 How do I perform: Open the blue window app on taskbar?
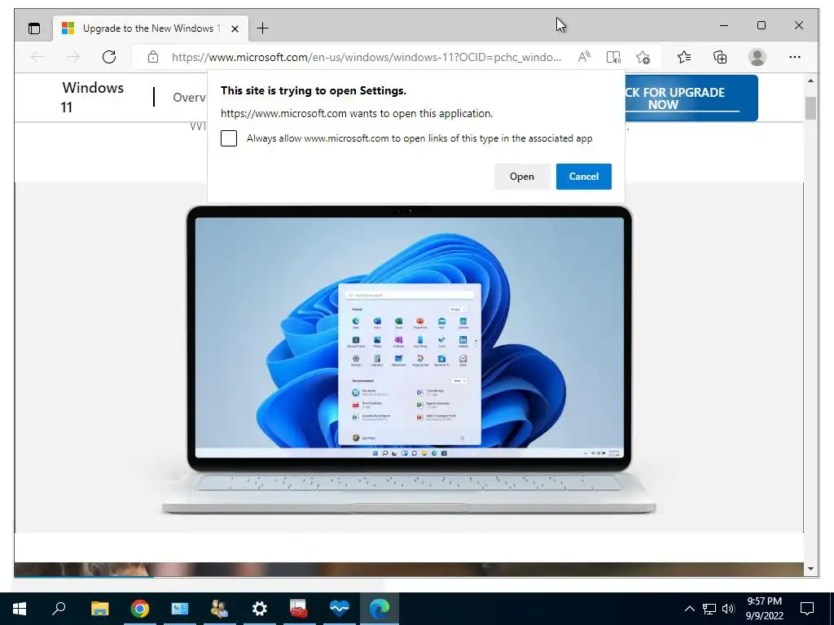tap(180, 609)
